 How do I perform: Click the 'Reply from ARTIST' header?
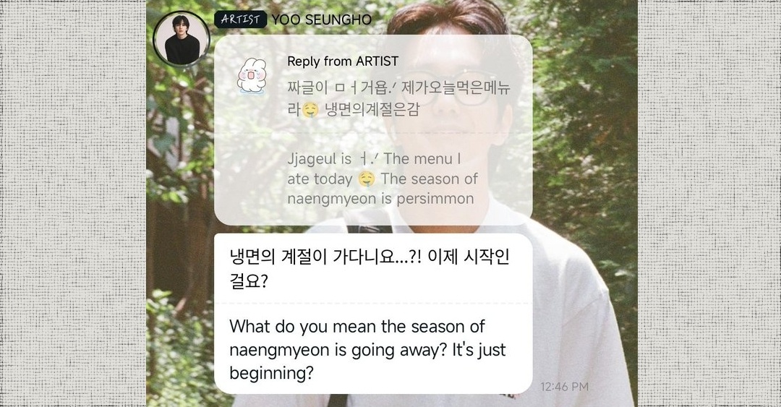(x=343, y=61)
